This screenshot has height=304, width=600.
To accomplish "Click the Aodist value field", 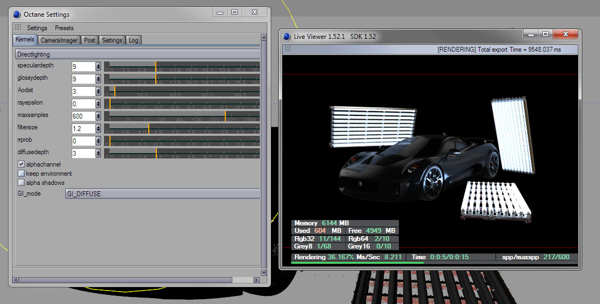I will click(84, 92).
